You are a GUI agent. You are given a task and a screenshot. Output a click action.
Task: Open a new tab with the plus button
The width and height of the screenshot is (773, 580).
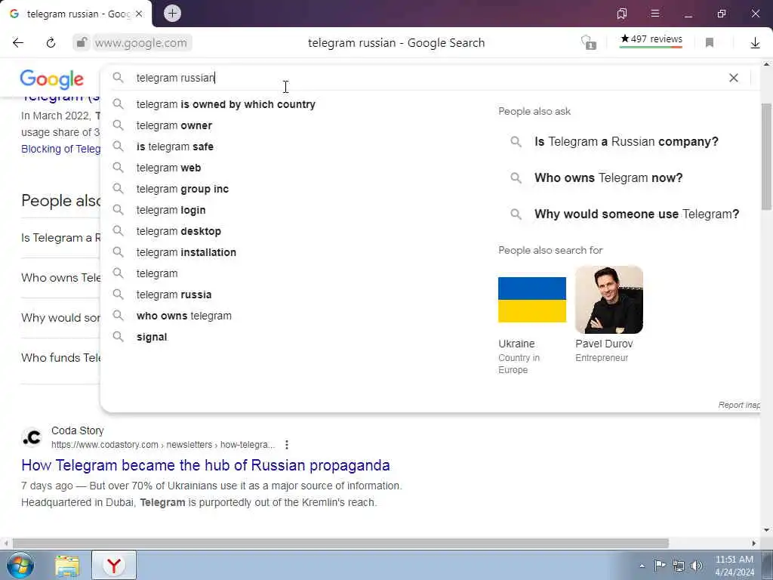(x=172, y=14)
